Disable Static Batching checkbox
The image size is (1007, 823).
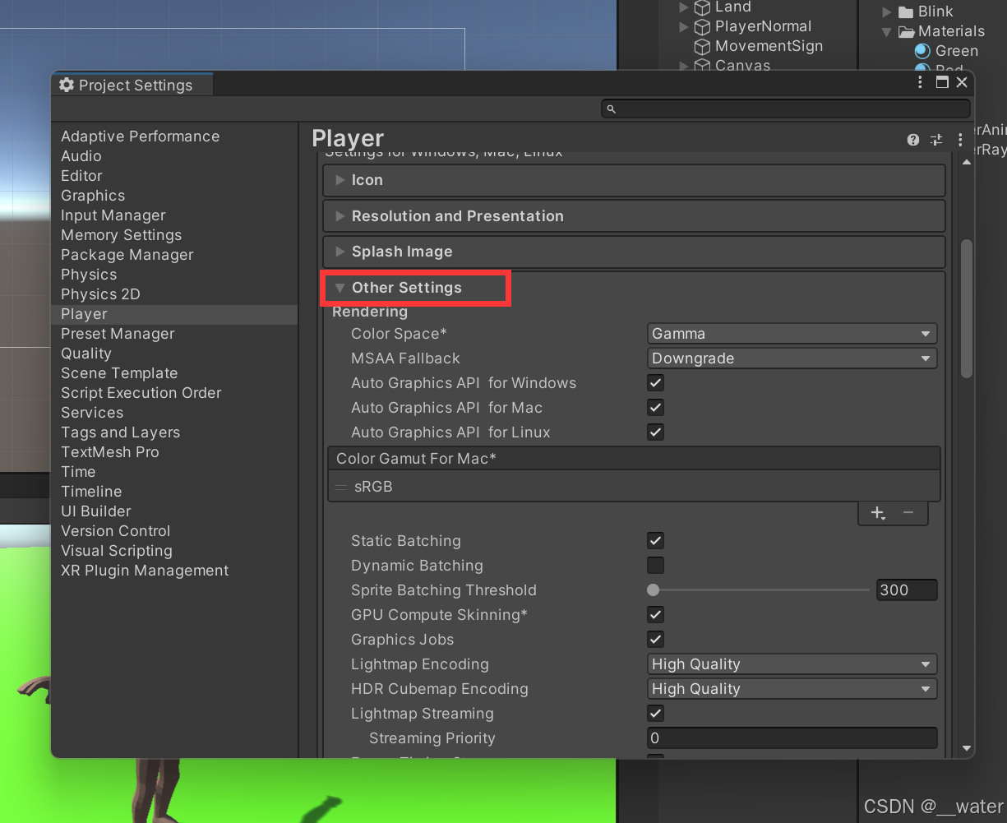(655, 541)
